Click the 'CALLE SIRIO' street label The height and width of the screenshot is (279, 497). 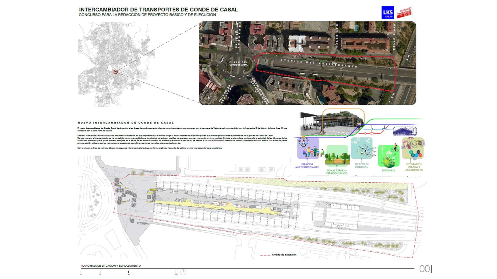click(394, 37)
